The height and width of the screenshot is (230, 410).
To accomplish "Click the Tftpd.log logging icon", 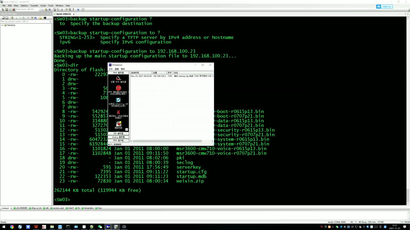I will click(x=119, y=100).
